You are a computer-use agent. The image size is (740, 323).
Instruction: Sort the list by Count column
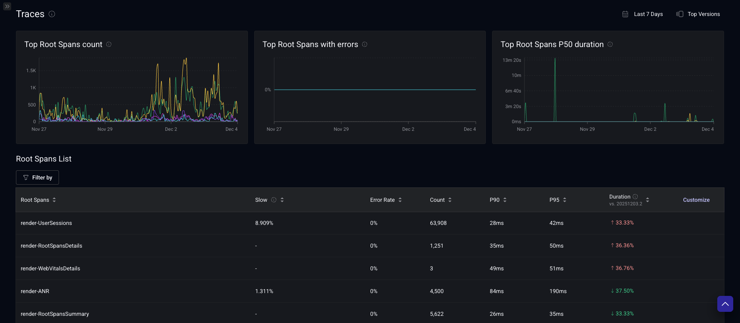point(450,200)
